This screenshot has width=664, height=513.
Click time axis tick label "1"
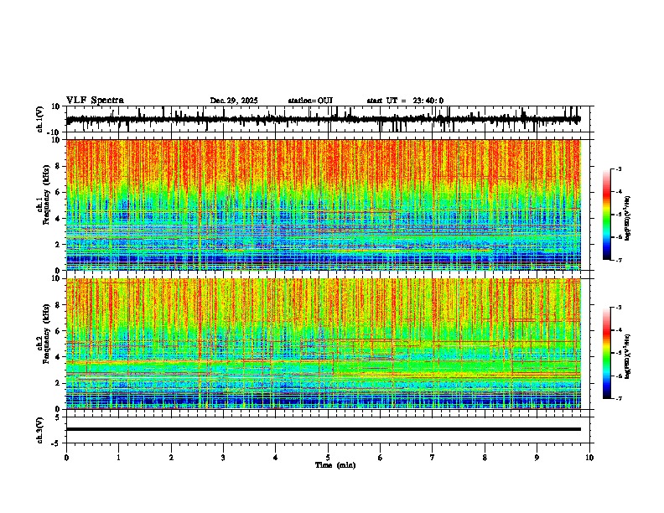tap(118, 458)
